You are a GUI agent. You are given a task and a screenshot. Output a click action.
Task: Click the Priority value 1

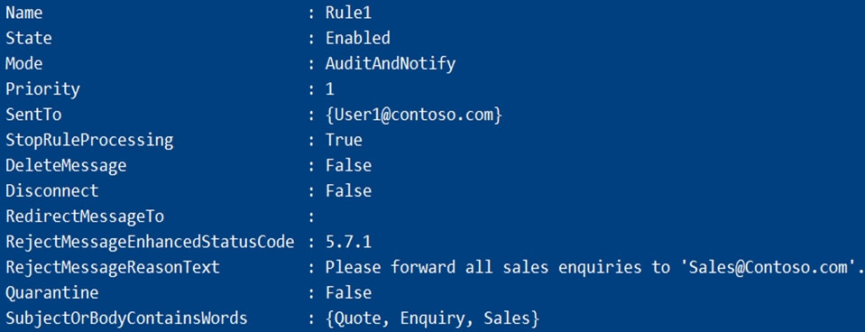[329, 89]
